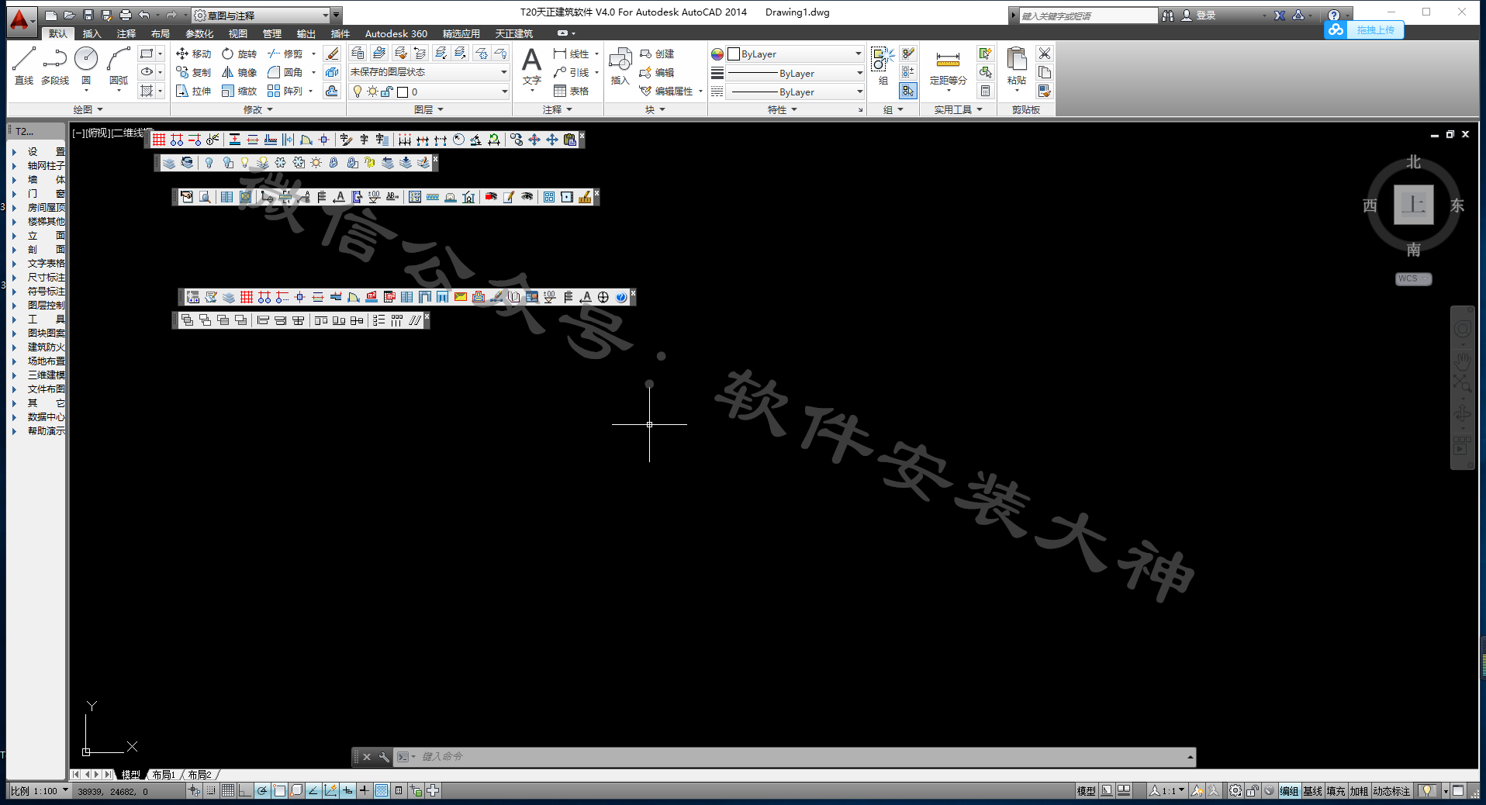
Task: Toggle 动态标注 in status bar
Action: (1391, 791)
